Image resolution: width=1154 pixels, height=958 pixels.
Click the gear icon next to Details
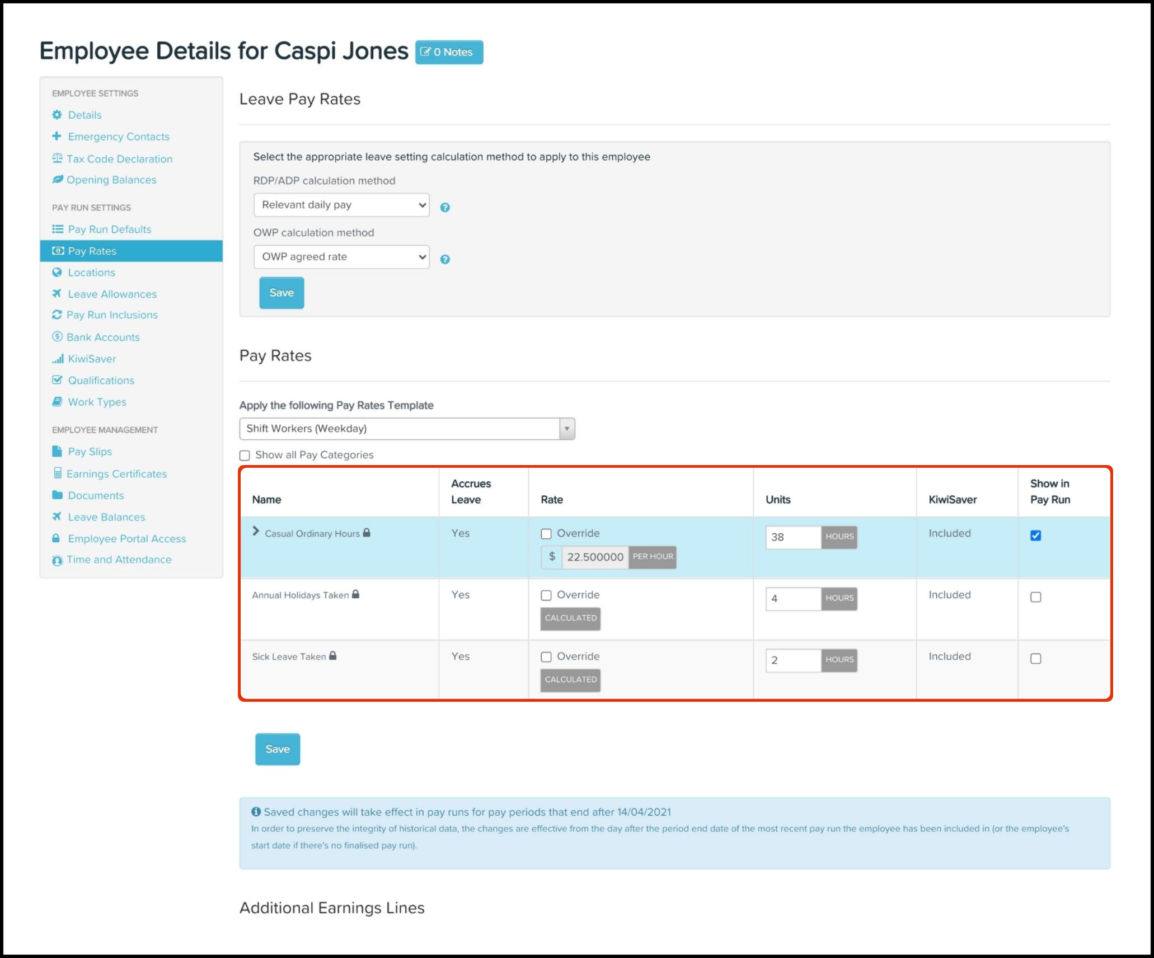57,115
